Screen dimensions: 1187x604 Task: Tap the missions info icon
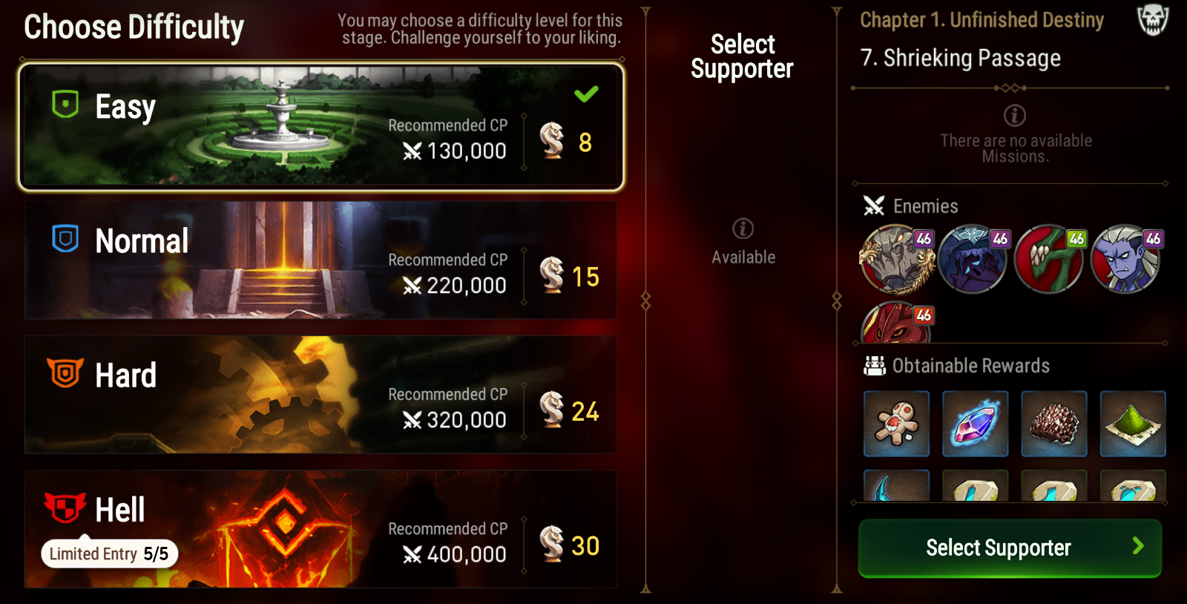pos(1015,116)
